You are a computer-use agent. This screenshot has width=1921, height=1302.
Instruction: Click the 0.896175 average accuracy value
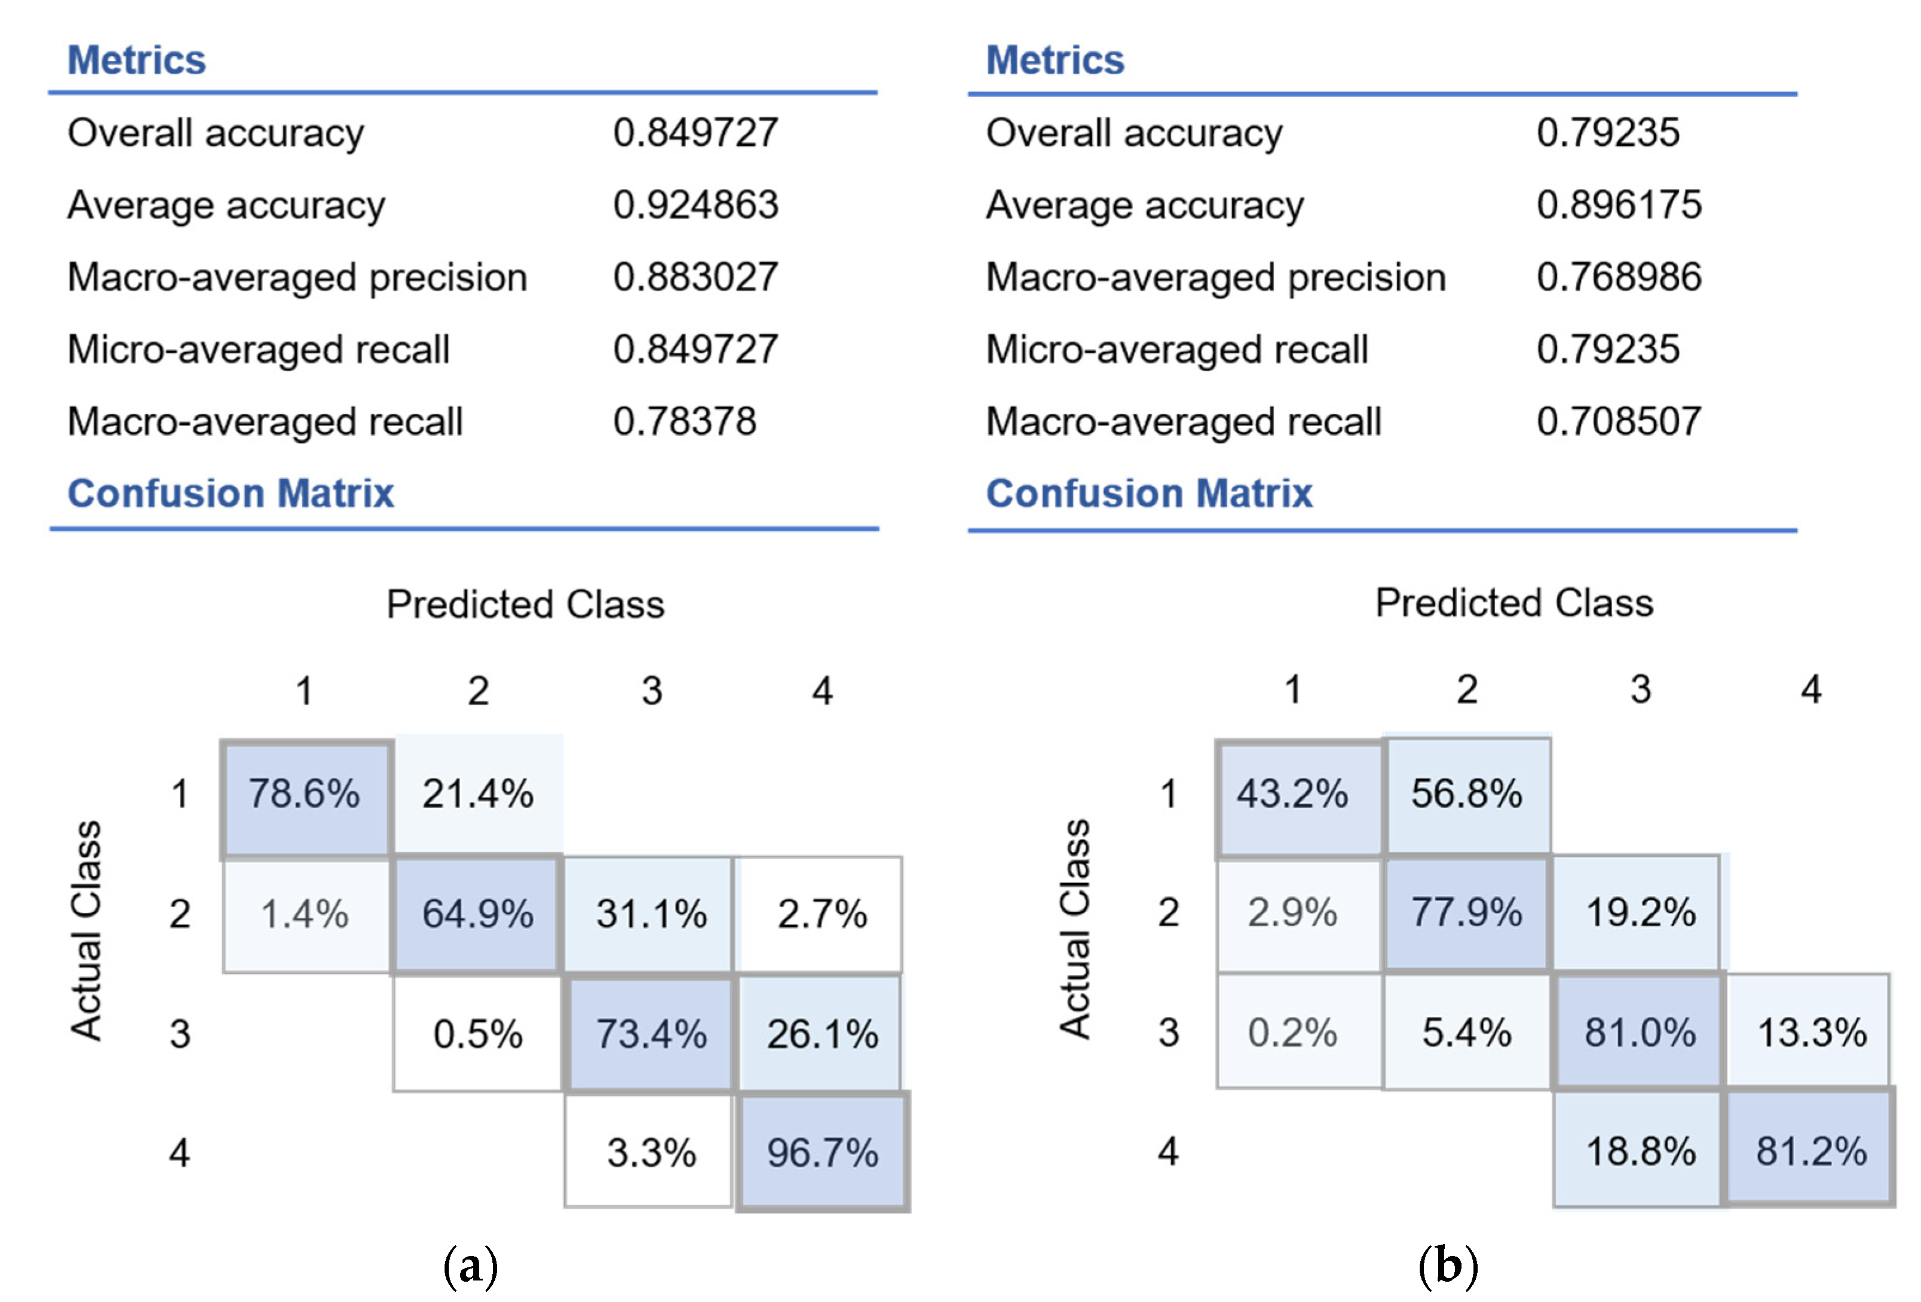[x=1619, y=205]
